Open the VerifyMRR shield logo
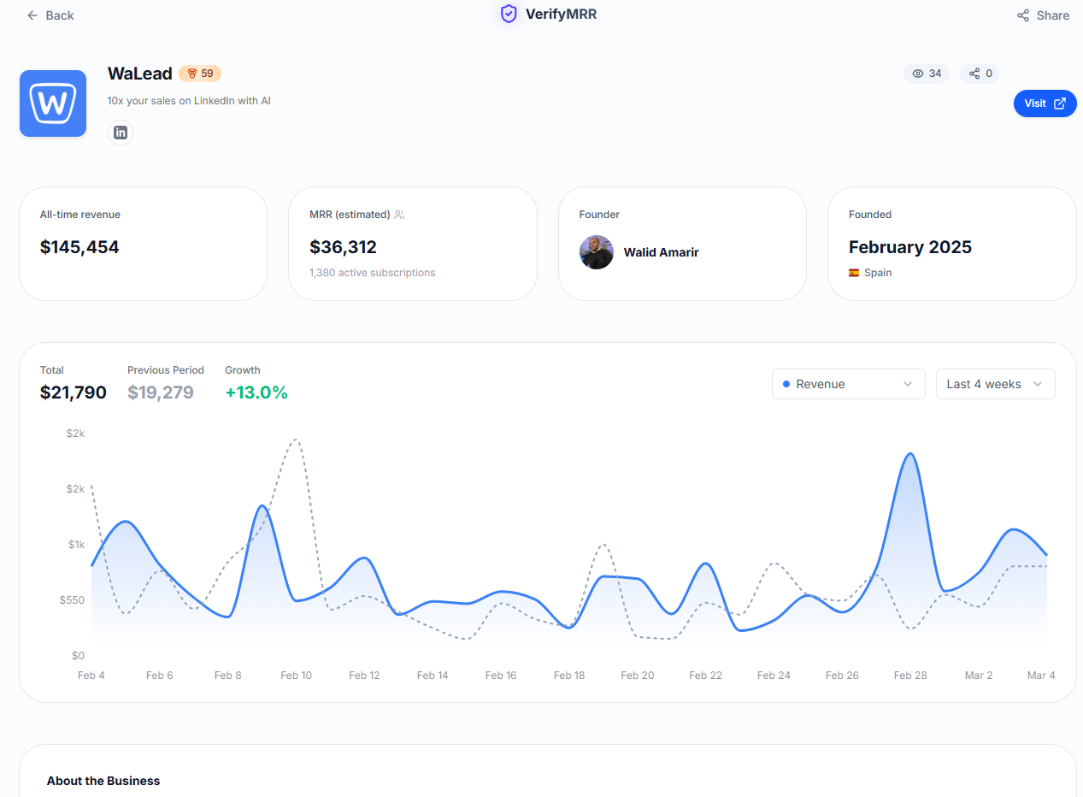This screenshot has height=797, width=1083. click(x=509, y=14)
